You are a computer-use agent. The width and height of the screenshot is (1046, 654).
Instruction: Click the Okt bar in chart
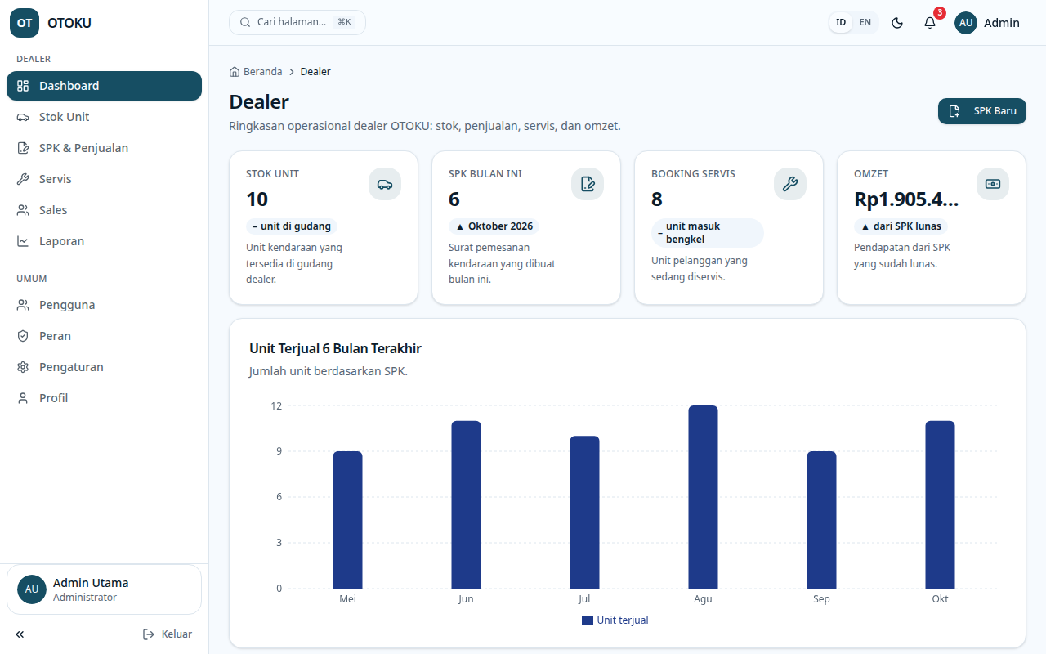pyautogui.click(x=940, y=504)
